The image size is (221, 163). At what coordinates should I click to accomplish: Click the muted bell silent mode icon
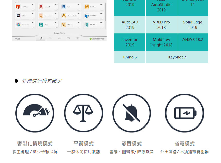(x=132, y=113)
